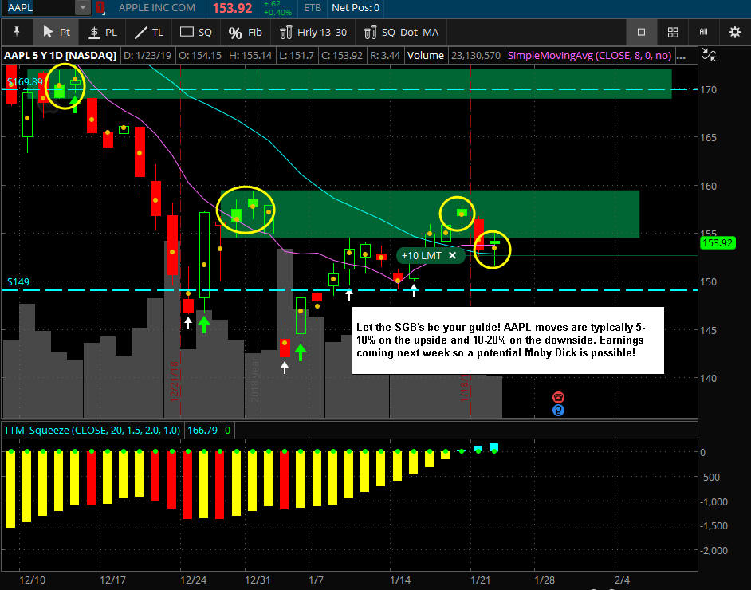The image size is (751, 590).
Task: Click the R: 3.44 range value
Action: coord(385,56)
